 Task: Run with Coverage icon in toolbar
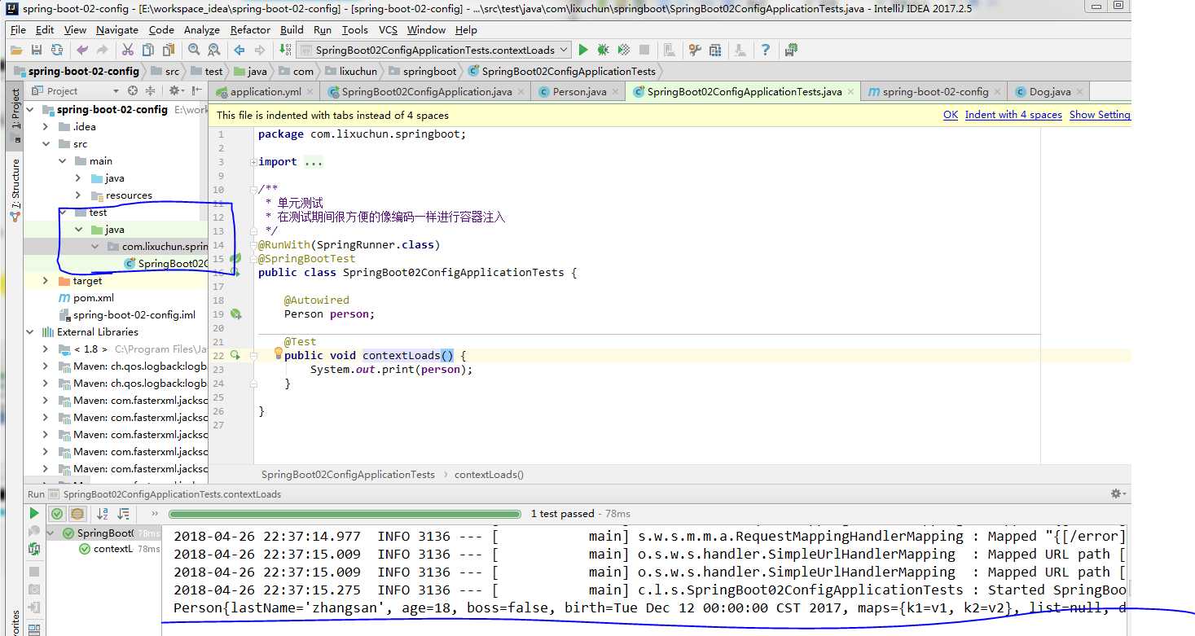[x=624, y=50]
